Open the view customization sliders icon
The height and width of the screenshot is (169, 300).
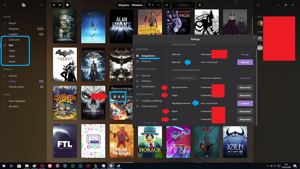coord(200,5)
